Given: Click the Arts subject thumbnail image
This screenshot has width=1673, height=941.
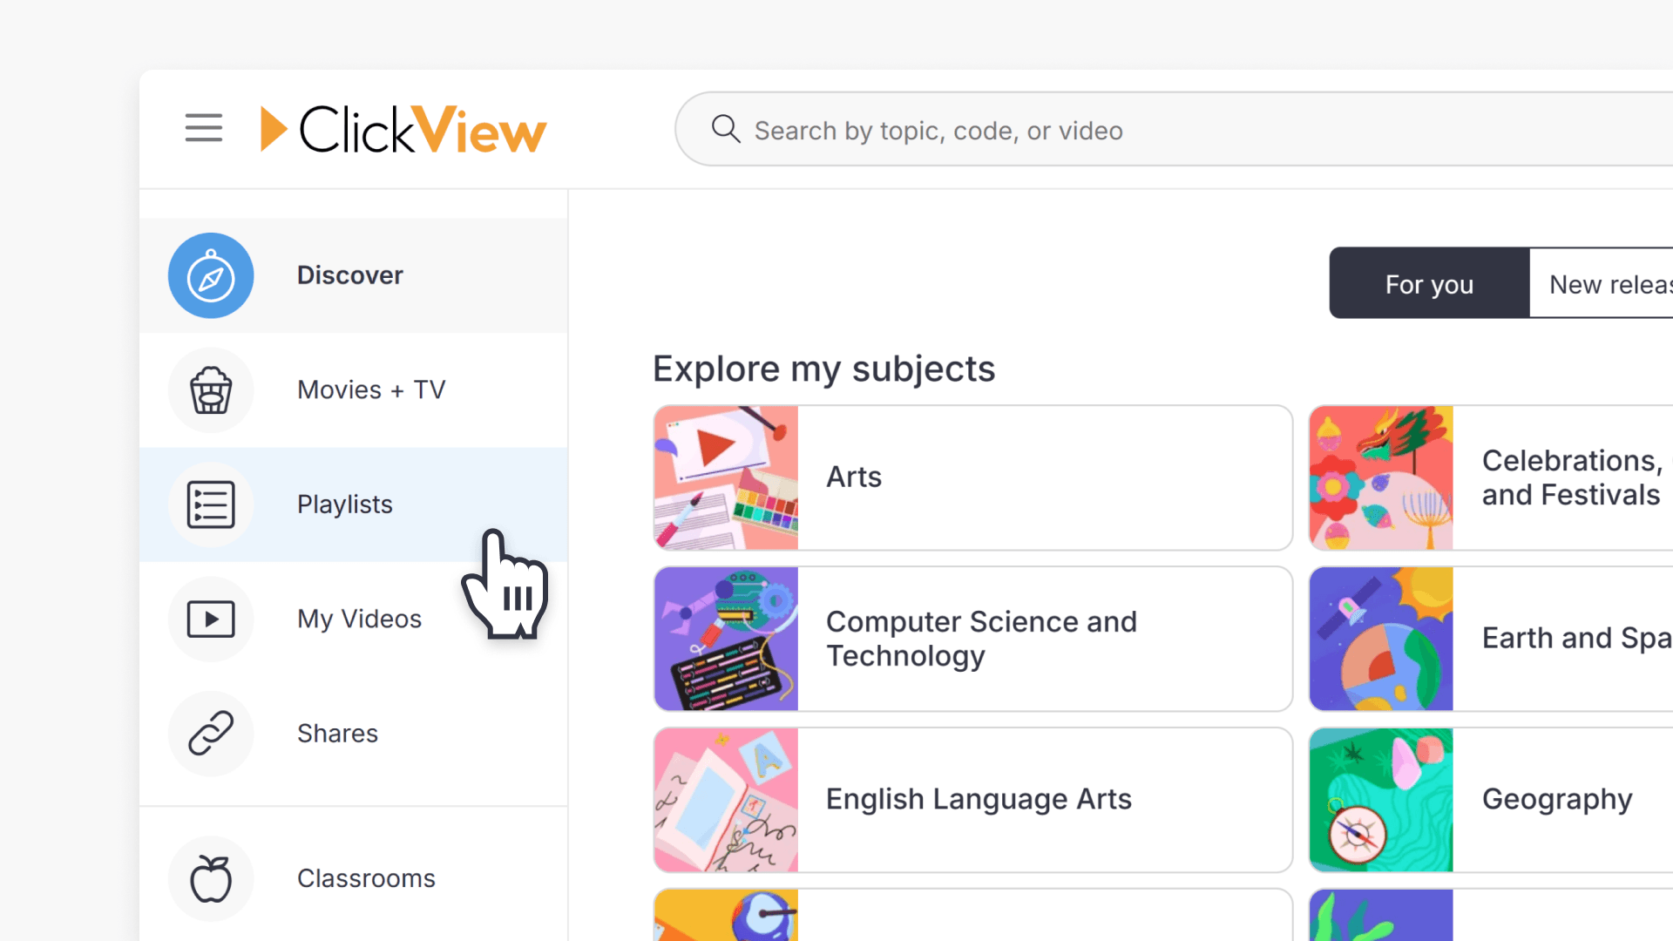Looking at the screenshot, I should [726, 477].
